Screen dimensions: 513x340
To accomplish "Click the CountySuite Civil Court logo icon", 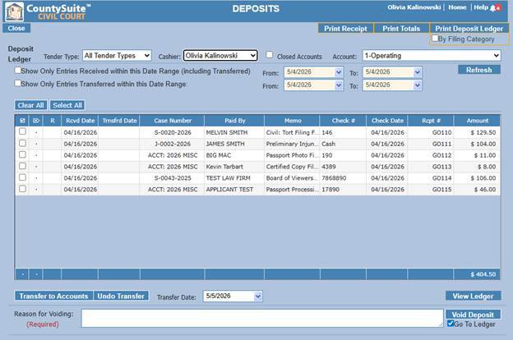I will pyautogui.click(x=15, y=11).
